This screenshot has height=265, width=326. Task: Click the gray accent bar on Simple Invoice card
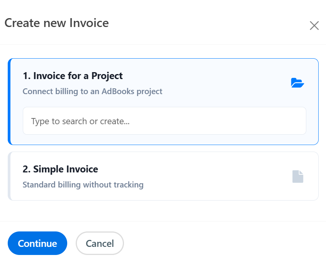click(9, 176)
